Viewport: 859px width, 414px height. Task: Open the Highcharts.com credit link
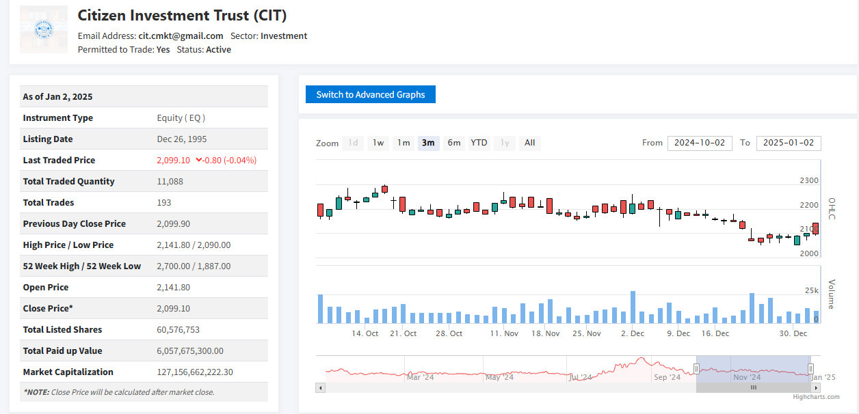click(x=817, y=397)
